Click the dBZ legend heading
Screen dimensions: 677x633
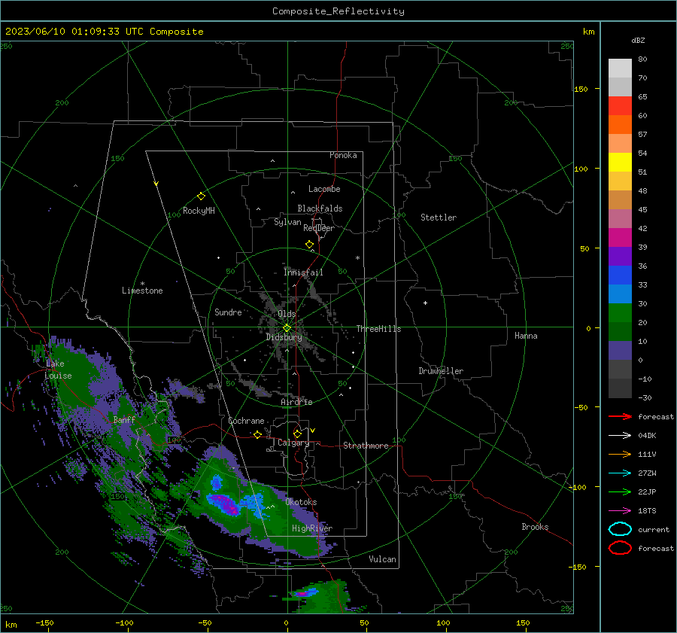pyautogui.click(x=638, y=40)
